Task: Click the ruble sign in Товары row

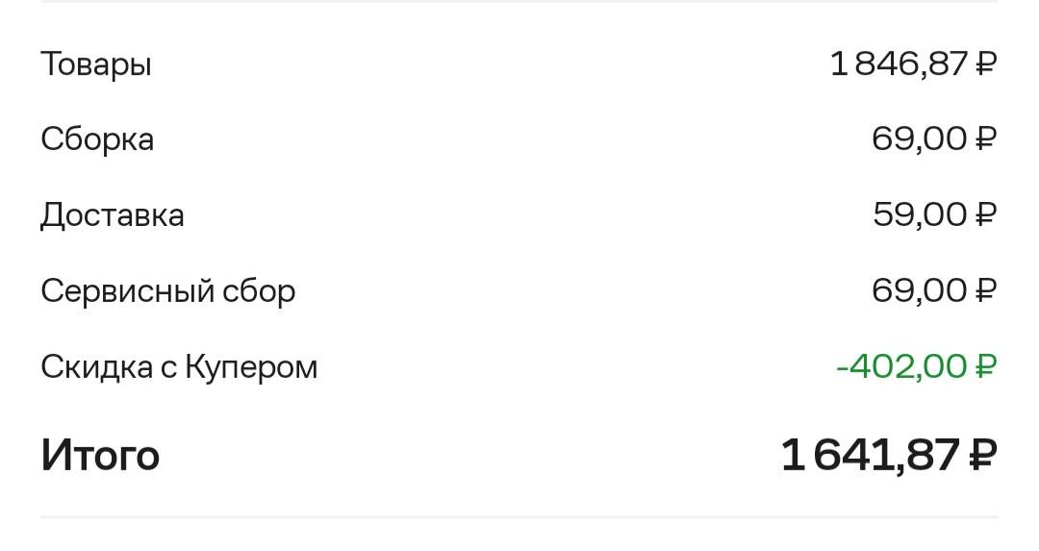Action: tap(986, 63)
